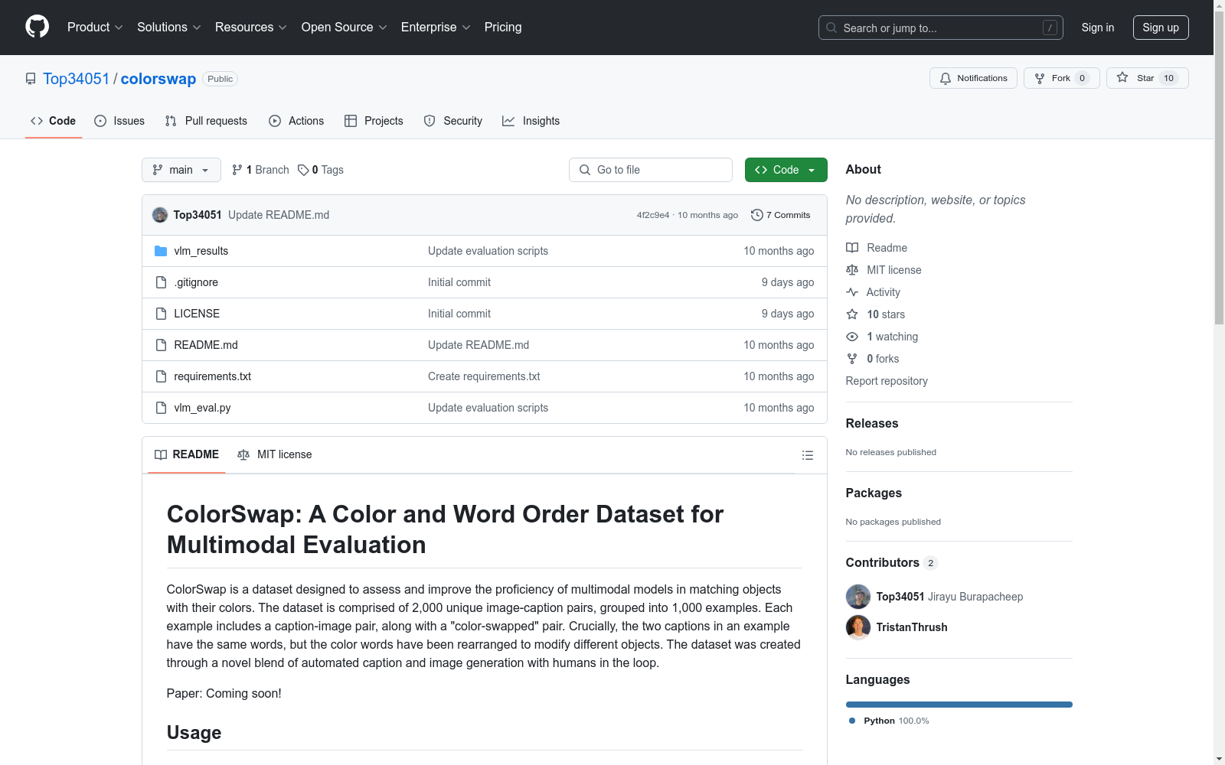This screenshot has width=1225, height=765.
Task: Open the LICENSE file
Action: 197,314
